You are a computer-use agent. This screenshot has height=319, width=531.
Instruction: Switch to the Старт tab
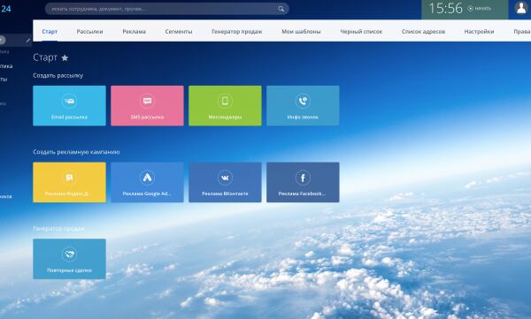click(50, 31)
